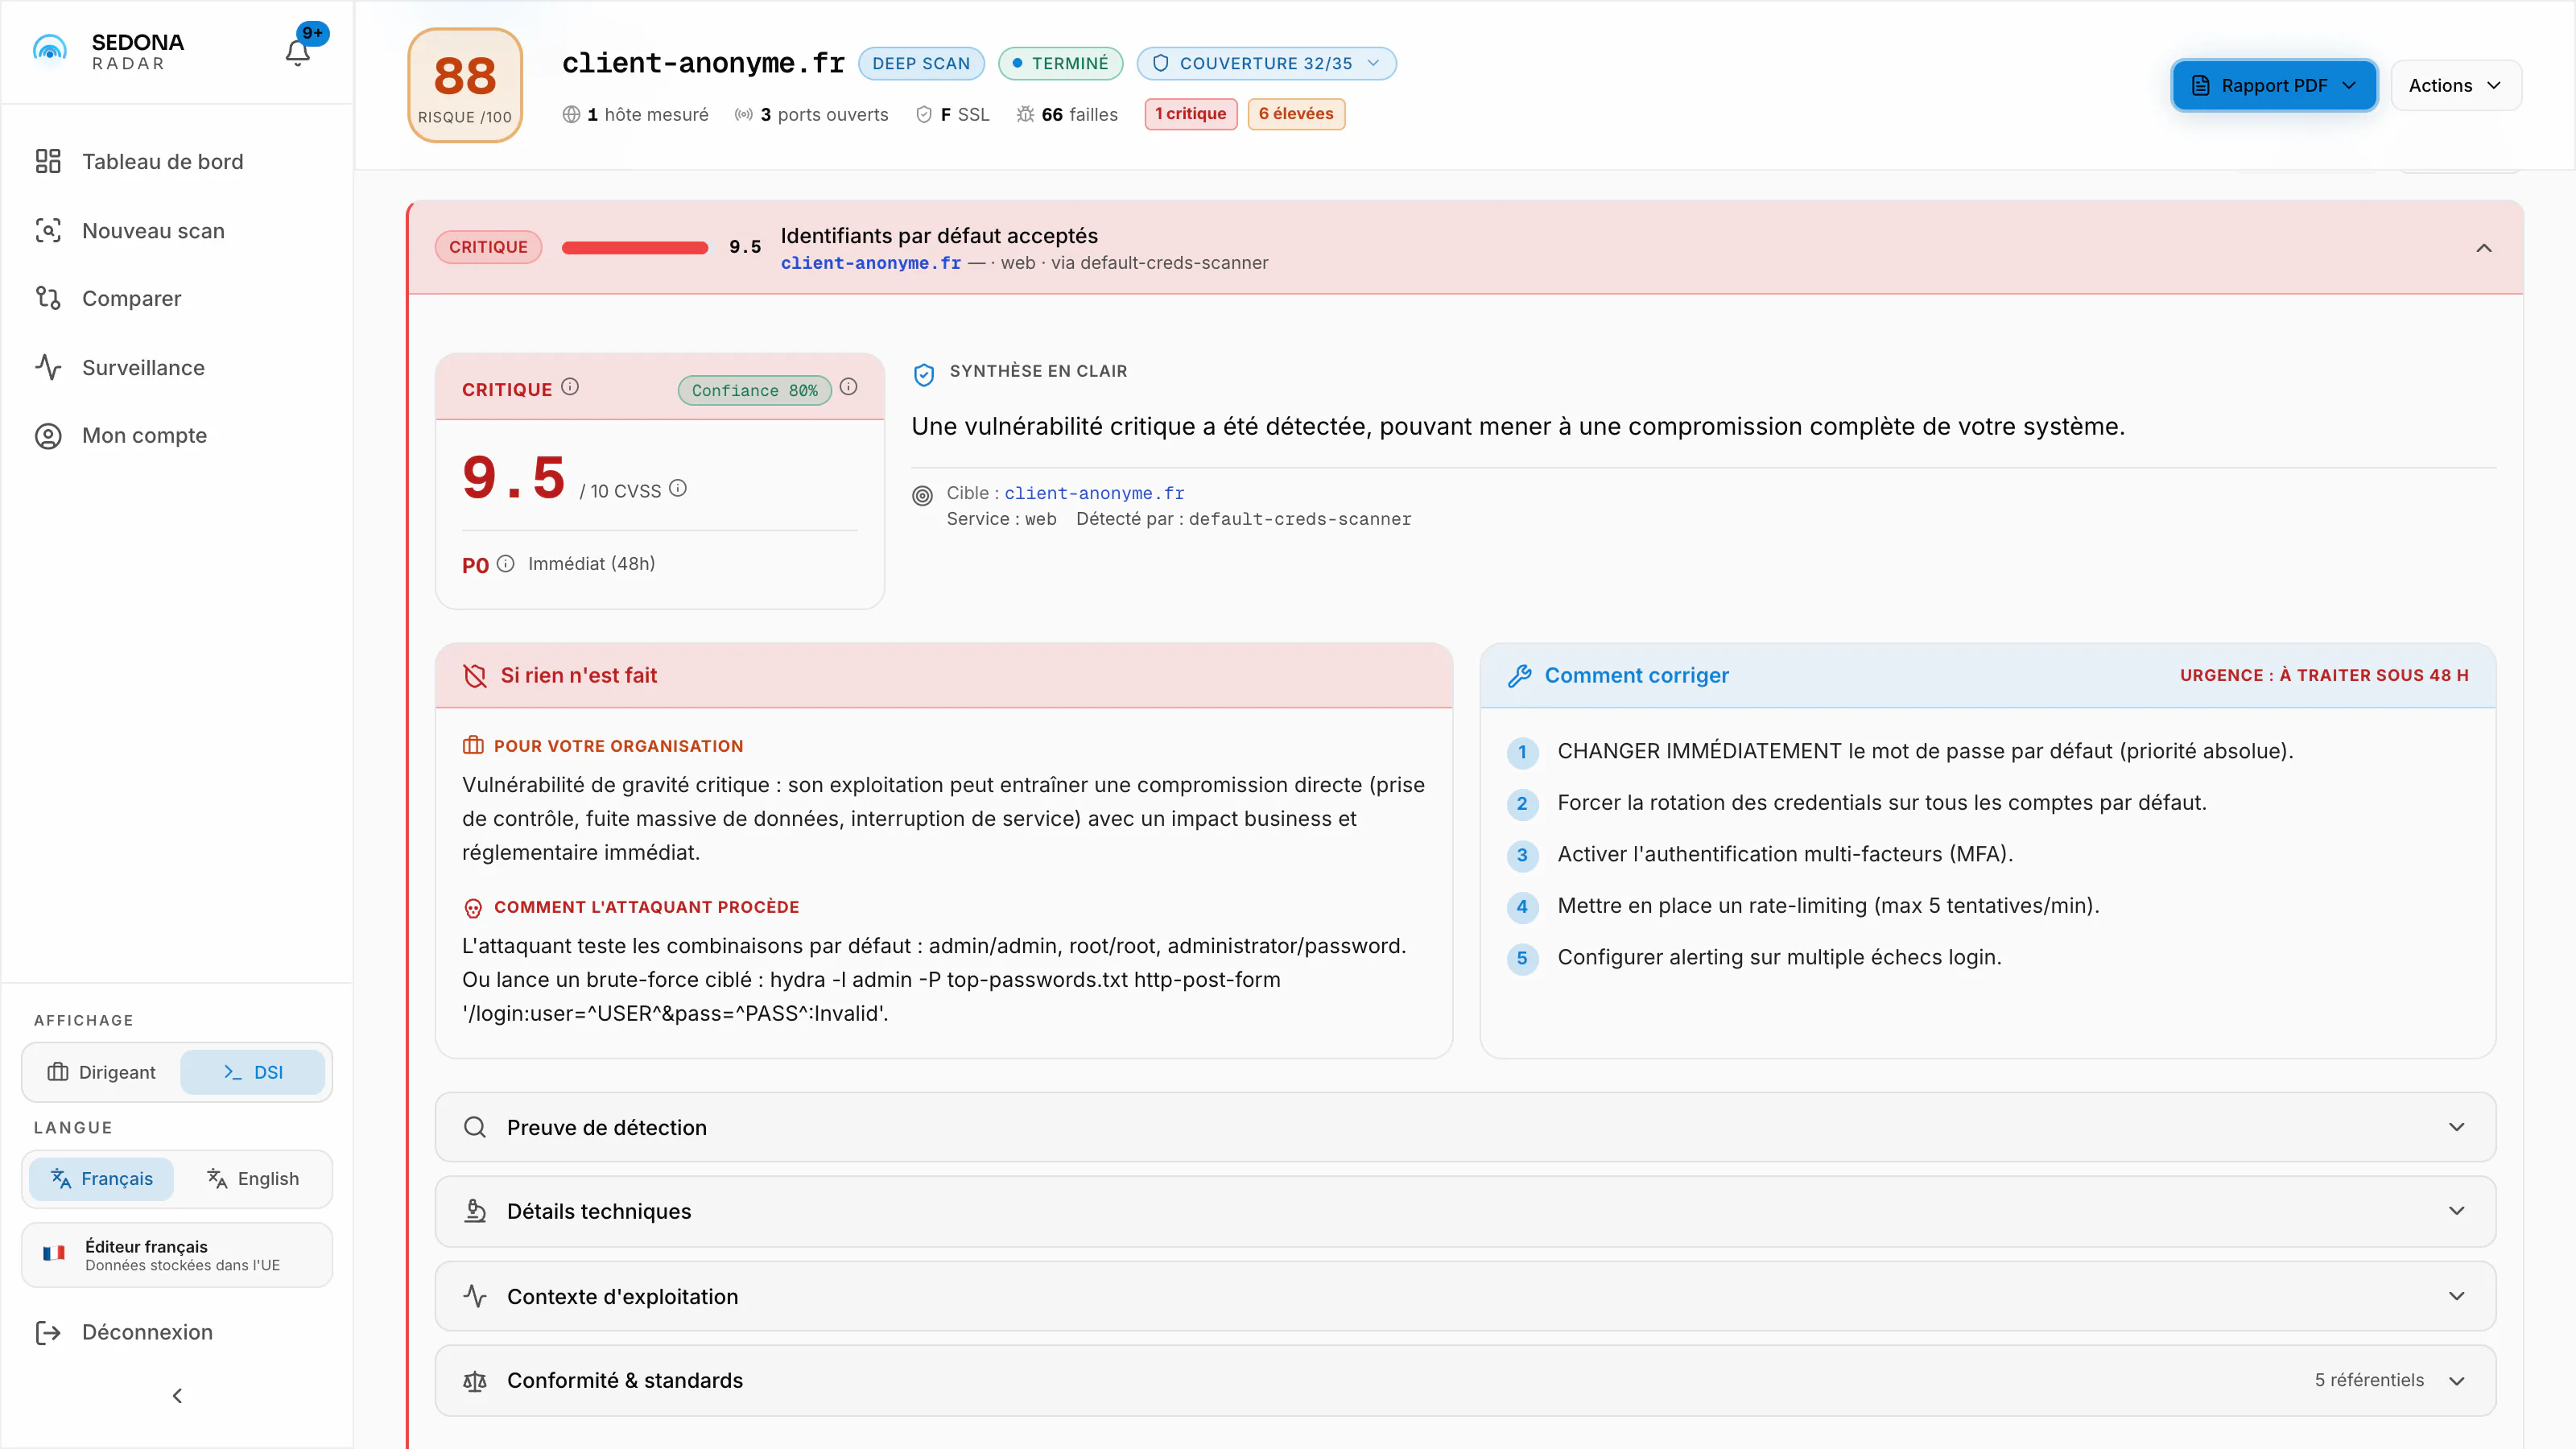Collapse the sidebar with the left chevron
Viewport: 2576px width, 1449px height.
coord(177,1395)
